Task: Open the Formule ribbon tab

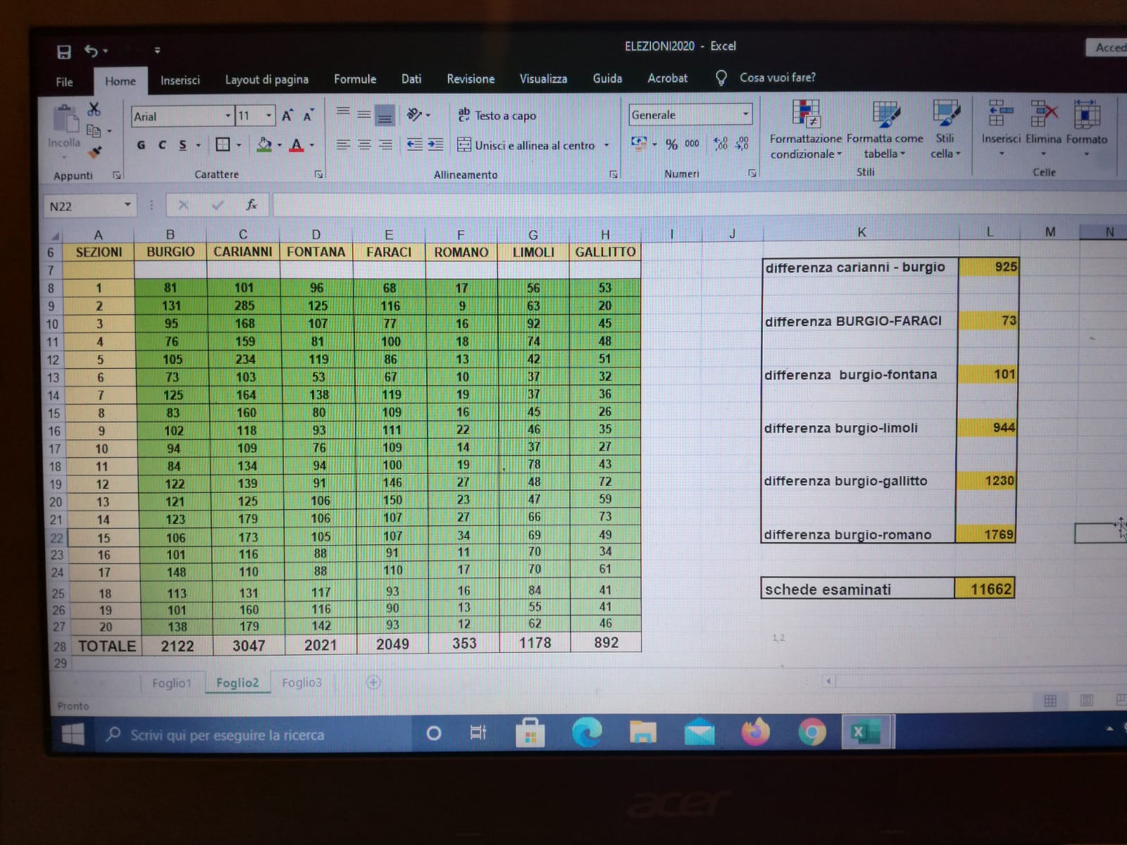Action: [355, 80]
